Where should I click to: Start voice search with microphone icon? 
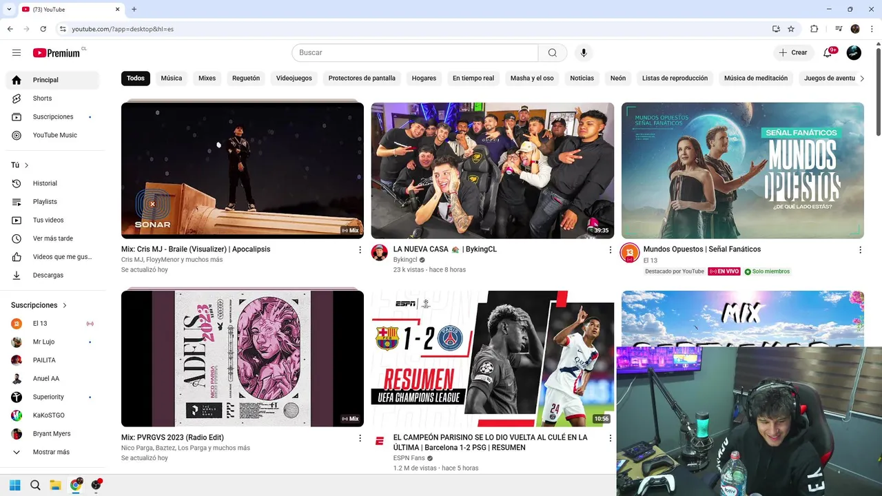point(584,53)
